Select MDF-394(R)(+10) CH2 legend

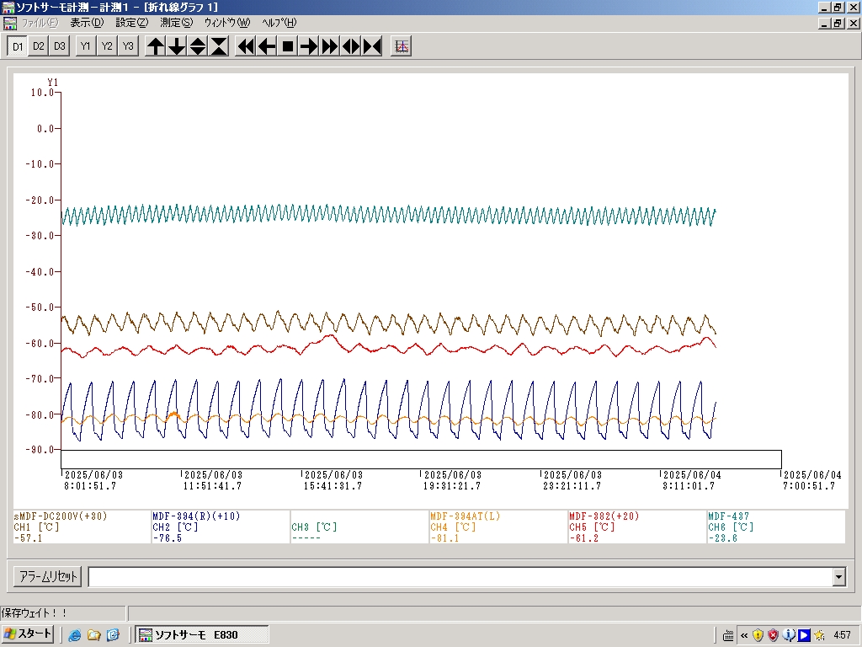point(221,527)
